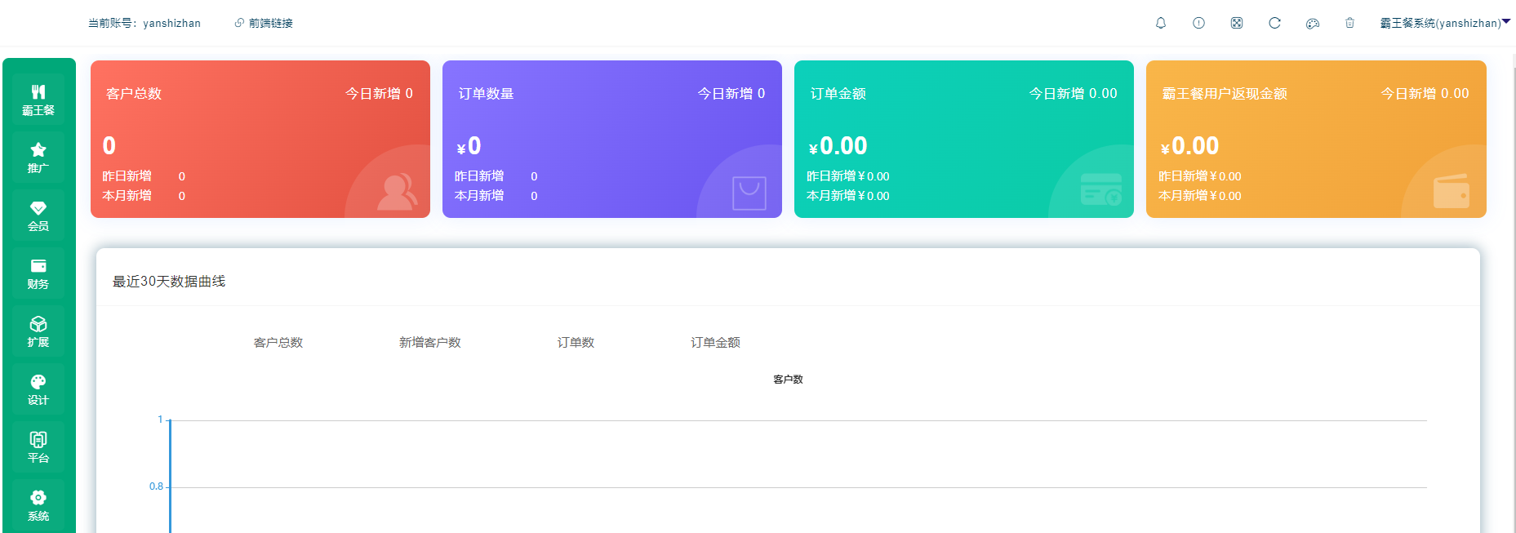Screen dimensions: 1516x533
Task: Open the 财务 finance section
Action: [38, 273]
